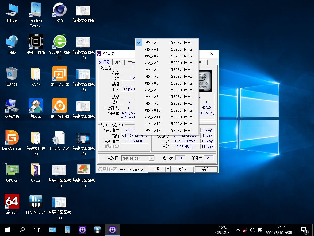This screenshot has width=314, height=236.
Task: Click 45℃ CPU温度 taskbar readout
Action: tap(223, 230)
